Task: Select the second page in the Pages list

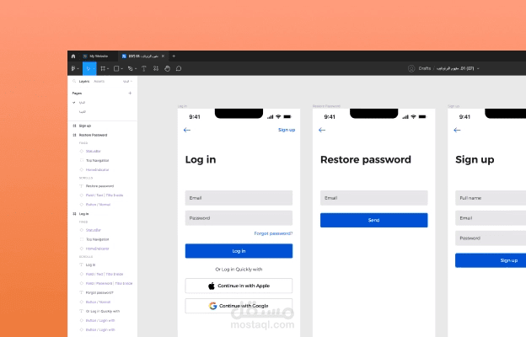Action: pos(83,112)
